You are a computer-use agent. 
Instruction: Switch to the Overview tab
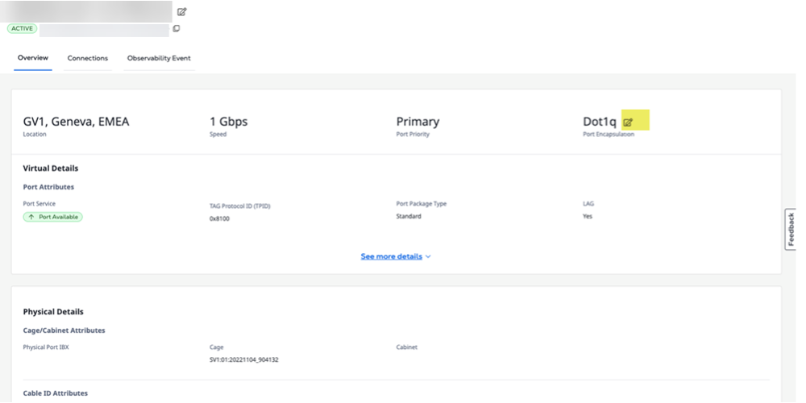(33, 58)
